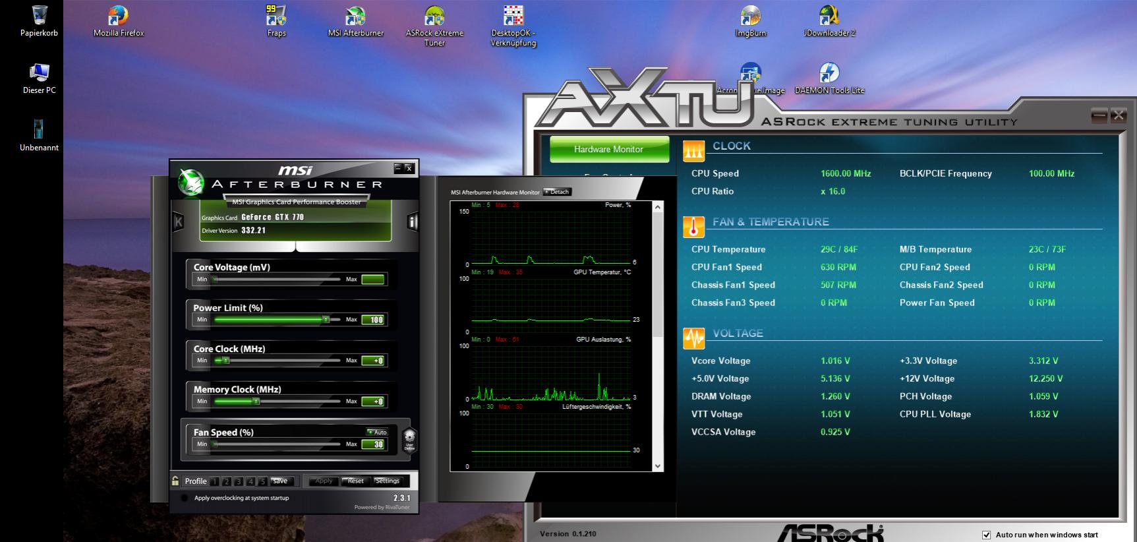Image resolution: width=1137 pixels, height=542 pixels.
Task: Click the Hardware Monitor scrollbar thumb
Action: point(657,275)
